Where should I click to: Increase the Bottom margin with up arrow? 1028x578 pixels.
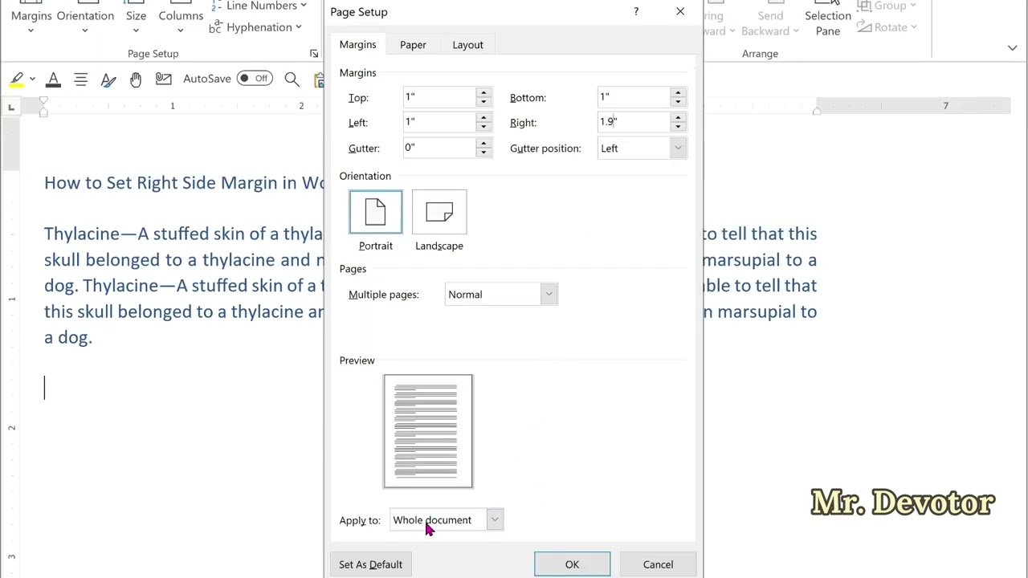click(678, 92)
